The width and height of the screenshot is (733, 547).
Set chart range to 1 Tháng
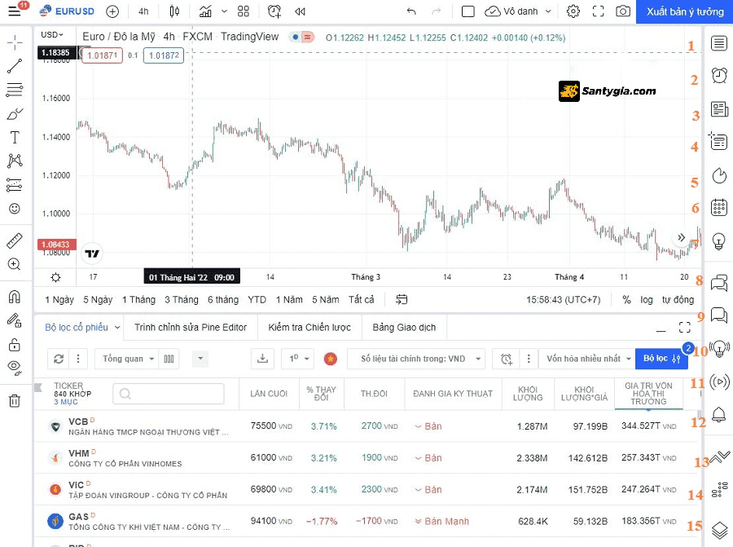tap(138, 300)
